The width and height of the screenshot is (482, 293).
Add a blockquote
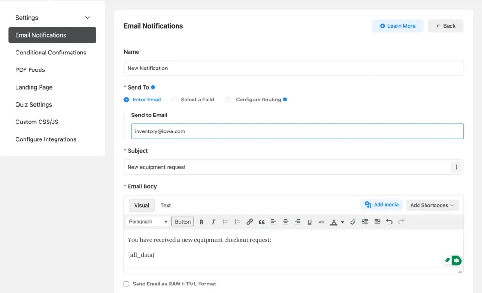pyautogui.click(x=262, y=222)
